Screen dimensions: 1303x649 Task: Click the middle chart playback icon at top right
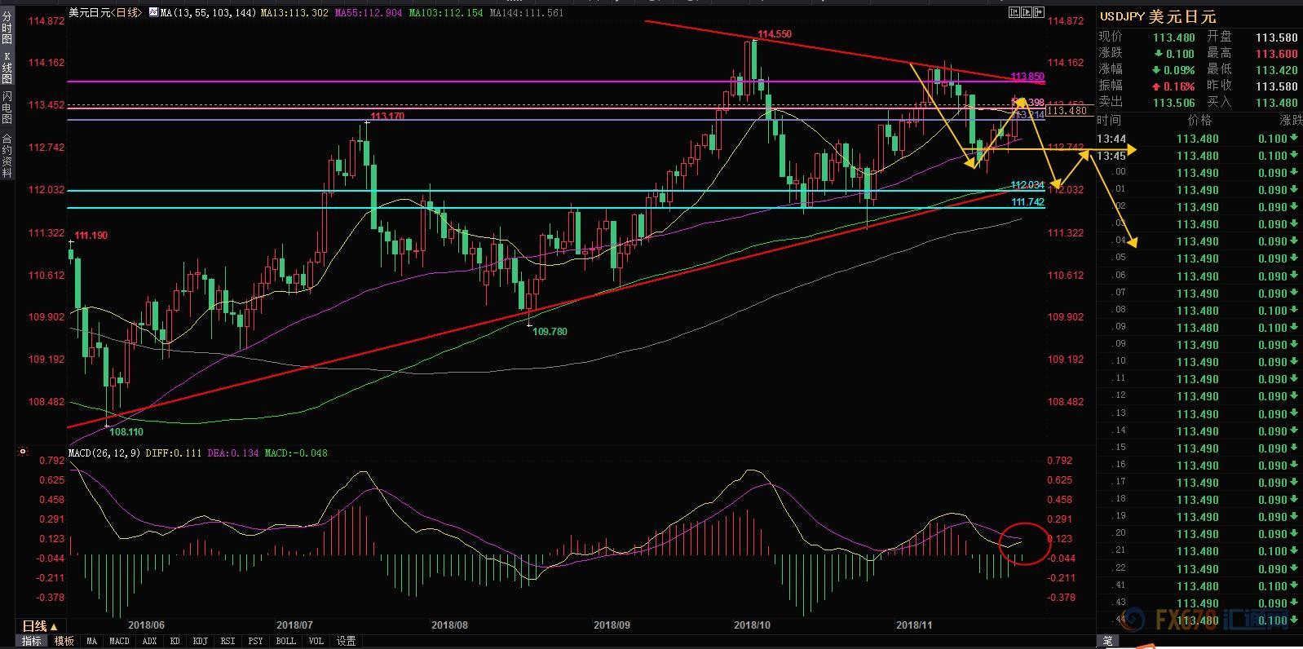tap(1026, 12)
